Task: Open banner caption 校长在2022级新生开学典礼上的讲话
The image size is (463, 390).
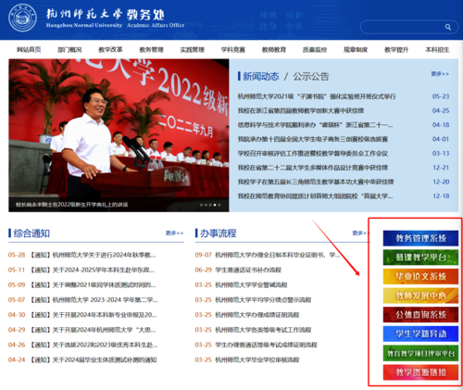Action: (x=72, y=205)
